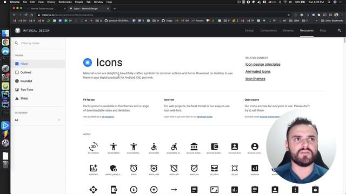Select the account_balance_wallet icon

[x=214, y=147]
